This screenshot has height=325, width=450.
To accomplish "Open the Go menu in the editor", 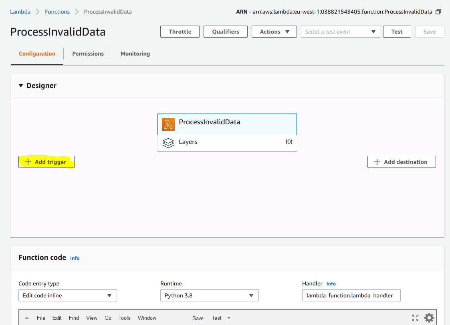I will (108, 318).
